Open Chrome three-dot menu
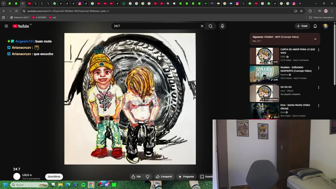The height and width of the screenshot is (189, 336). click(332, 11)
